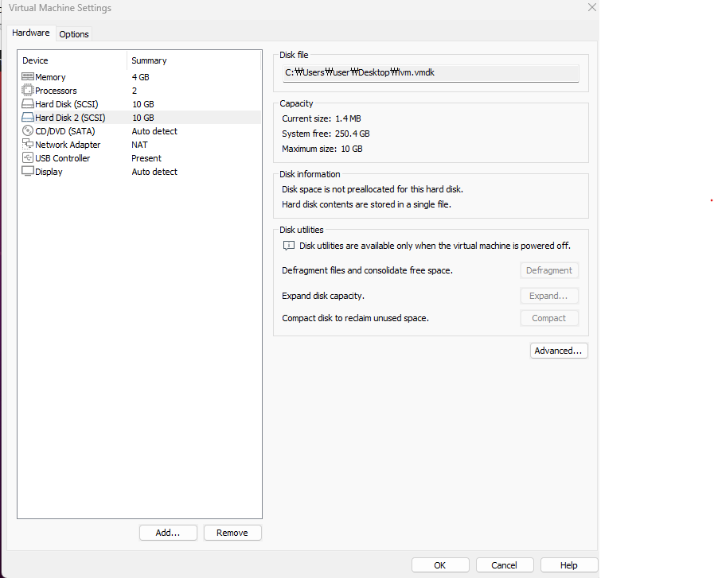
Task: Click the Compact disk button
Action: (x=549, y=318)
